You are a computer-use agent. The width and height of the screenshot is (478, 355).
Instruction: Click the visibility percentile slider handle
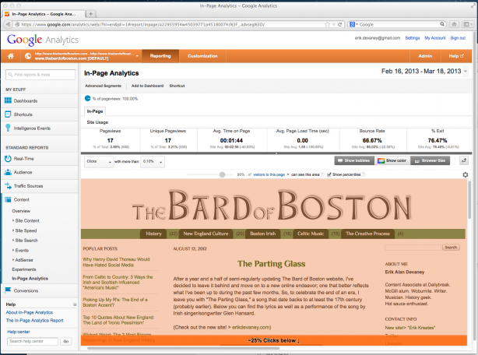(222, 174)
